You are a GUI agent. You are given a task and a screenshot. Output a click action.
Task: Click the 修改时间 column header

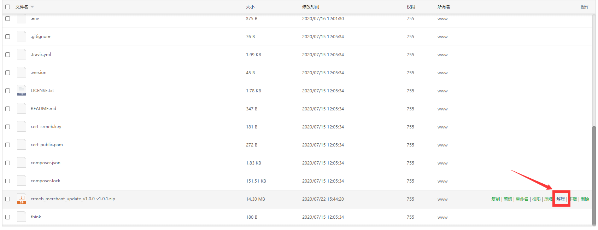(x=310, y=7)
